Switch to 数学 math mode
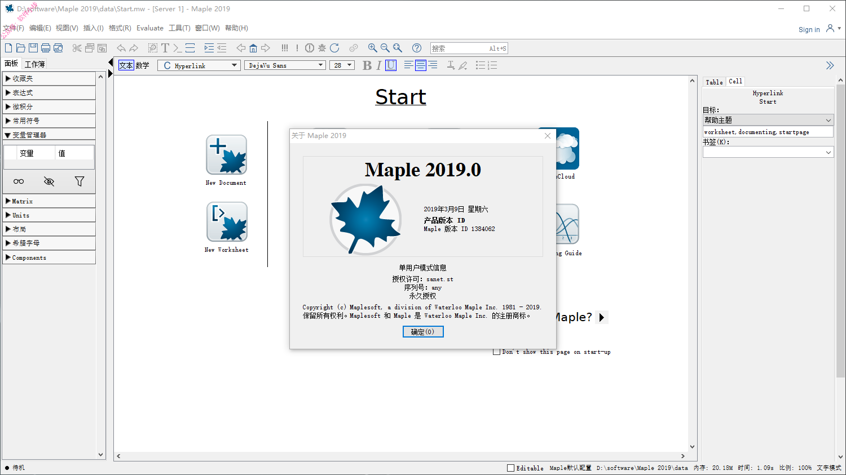 point(143,65)
